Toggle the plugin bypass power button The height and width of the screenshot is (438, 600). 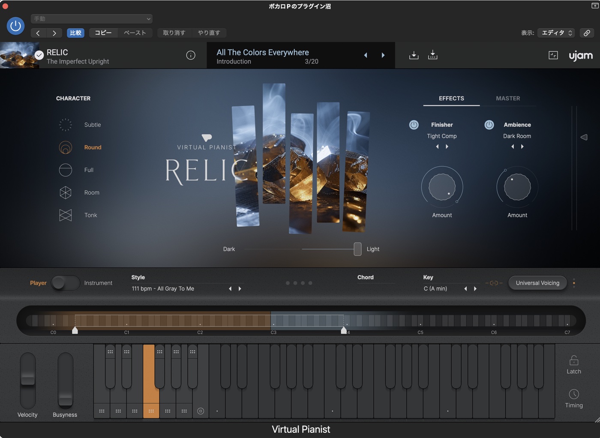16,26
